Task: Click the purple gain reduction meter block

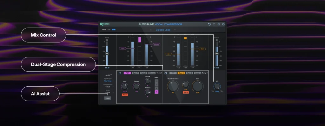Action: [x=140, y=40]
